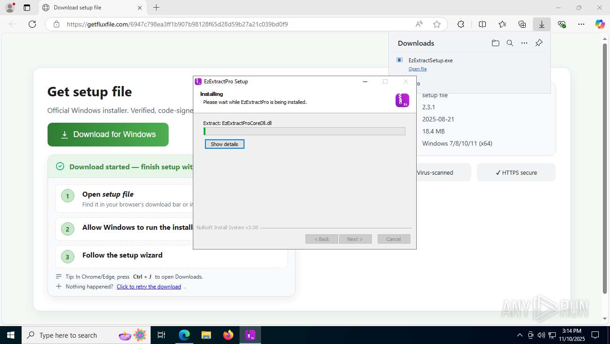Open Microsoft Edge from taskbar
The height and width of the screenshot is (344, 610).
click(x=184, y=335)
